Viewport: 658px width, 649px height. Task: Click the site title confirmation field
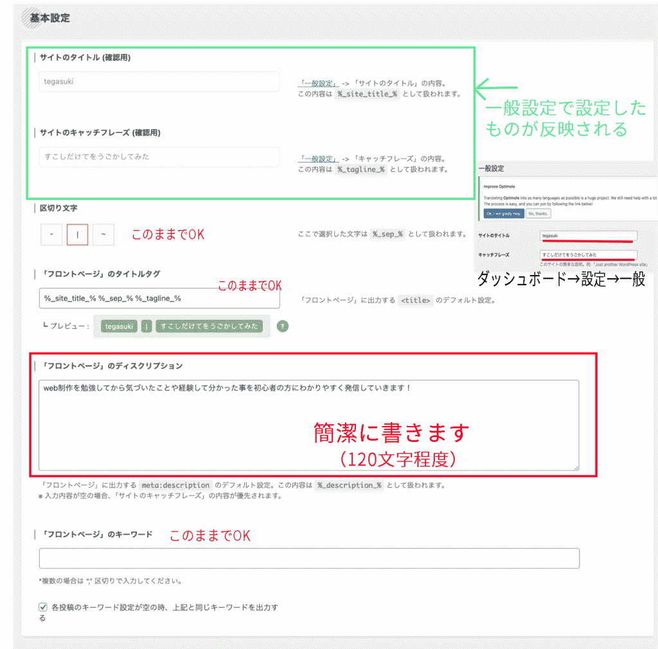pyautogui.click(x=159, y=82)
